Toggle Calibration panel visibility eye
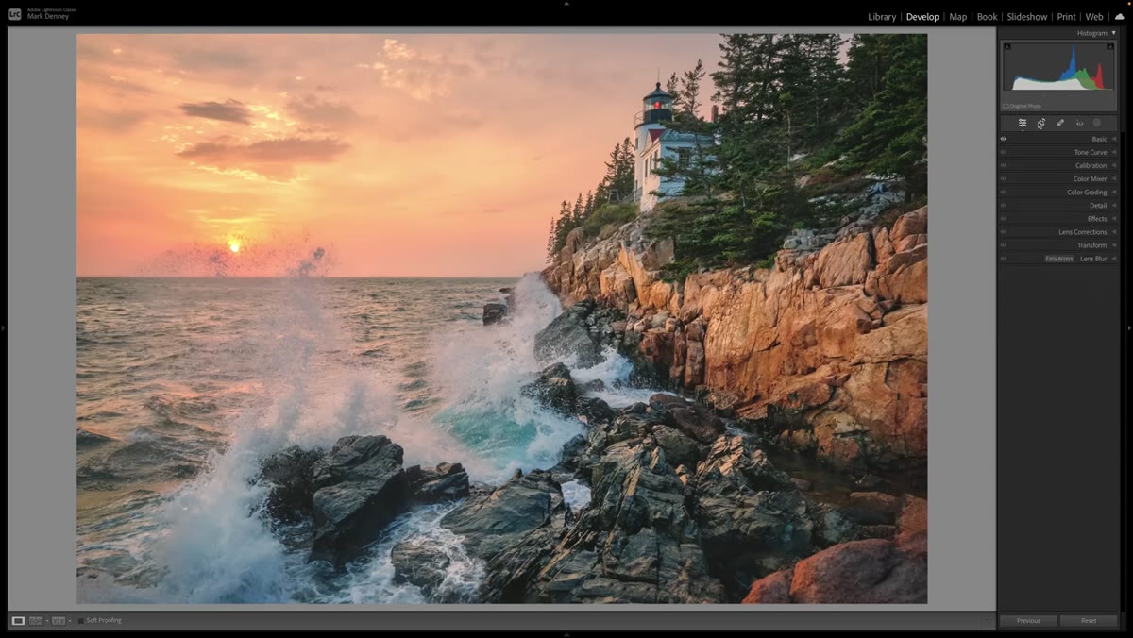Image resolution: width=1133 pixels, height=638 pixels. tap(1004, 165)
